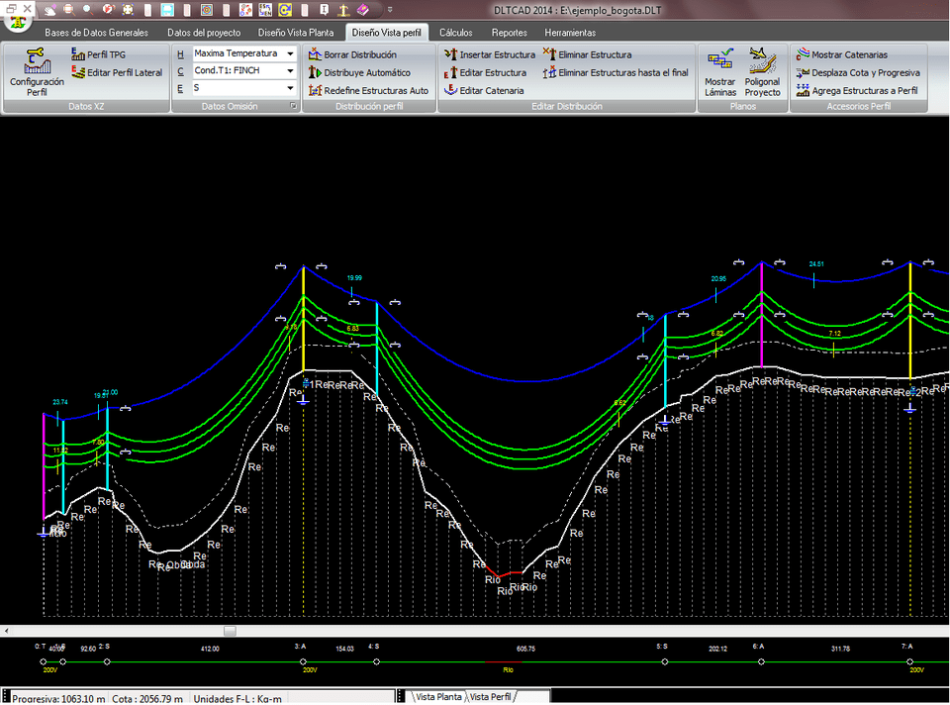Screen dimensions: 950x705
Task: Expand the Cond.T1: FINCH conductor dropdown
Action: [x=290, y=71]
